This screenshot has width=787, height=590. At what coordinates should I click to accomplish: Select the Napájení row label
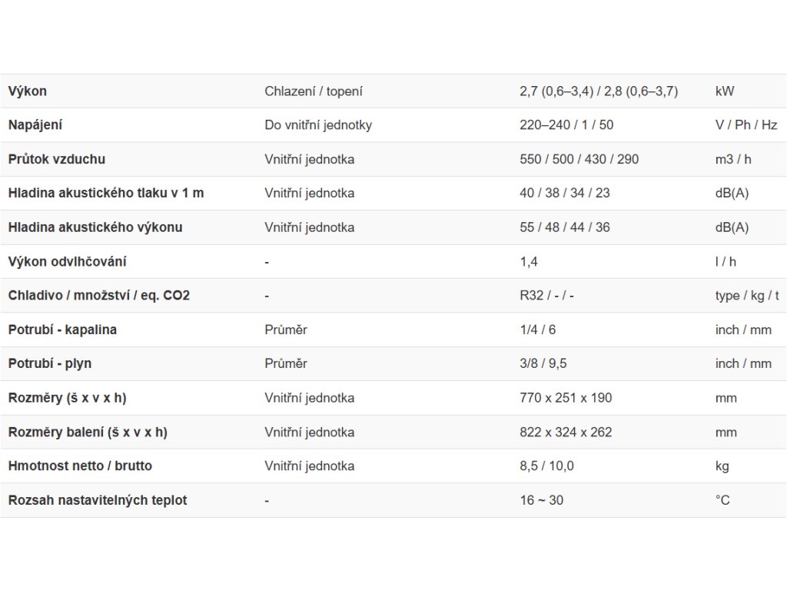[35, 125]
